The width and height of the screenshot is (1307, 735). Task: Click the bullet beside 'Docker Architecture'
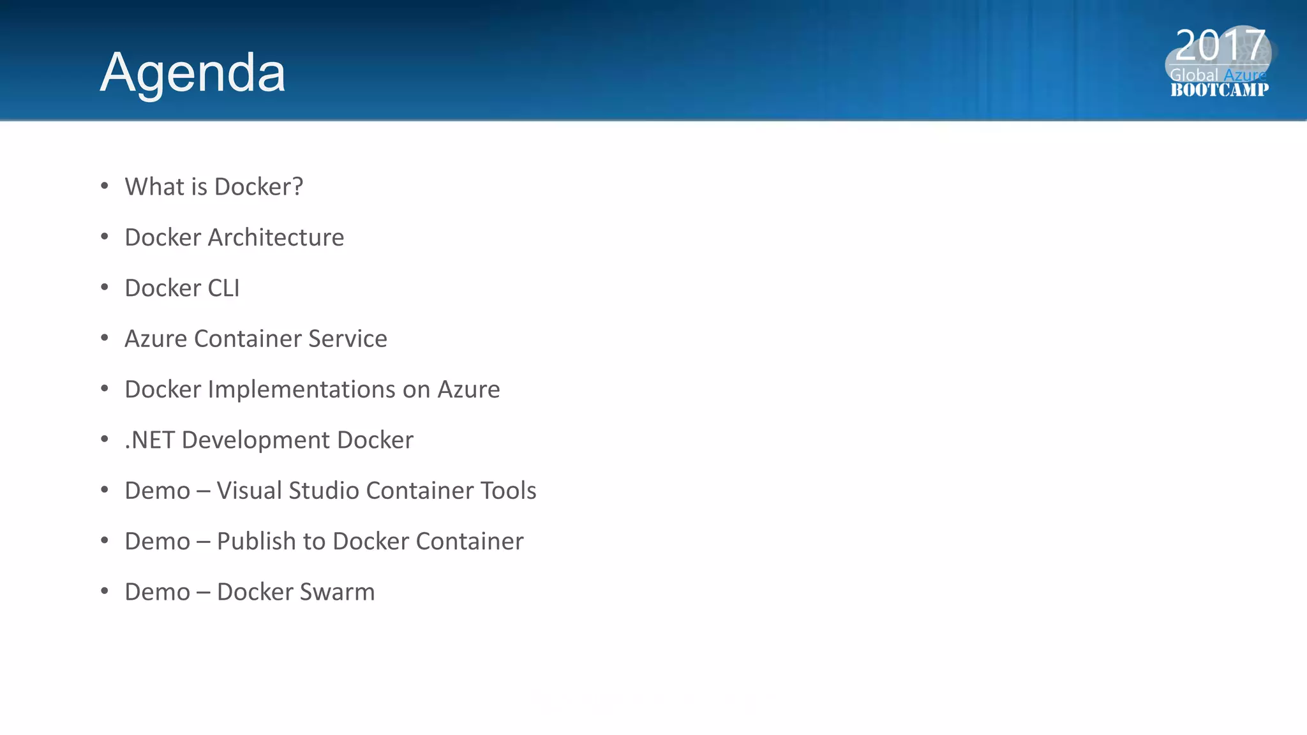click(105, 237)
